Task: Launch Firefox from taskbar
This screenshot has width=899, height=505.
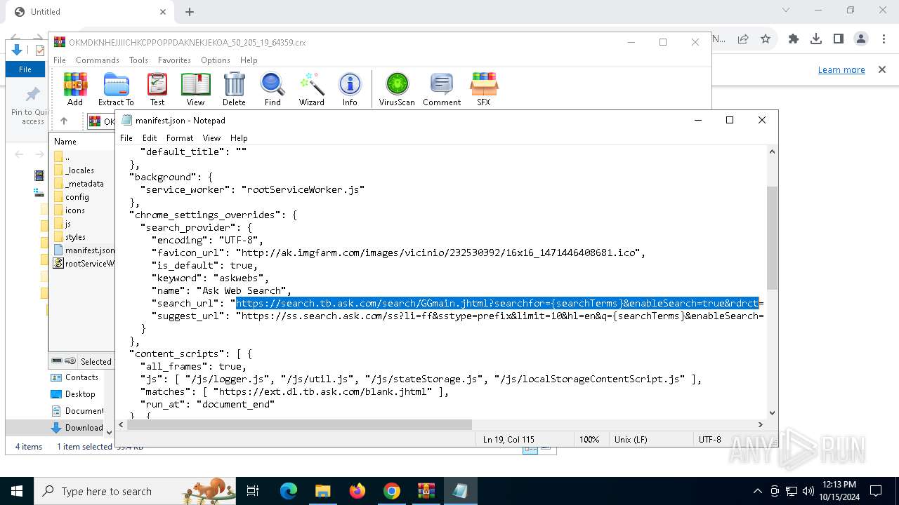Action: click(357, 491)
